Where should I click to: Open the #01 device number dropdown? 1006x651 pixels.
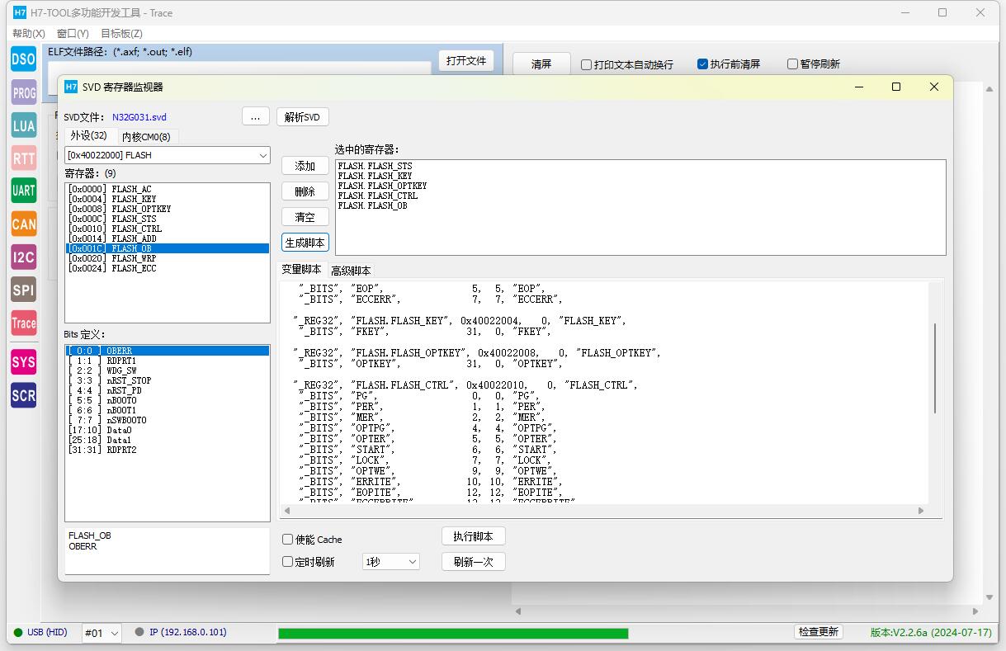pos(102,633)
